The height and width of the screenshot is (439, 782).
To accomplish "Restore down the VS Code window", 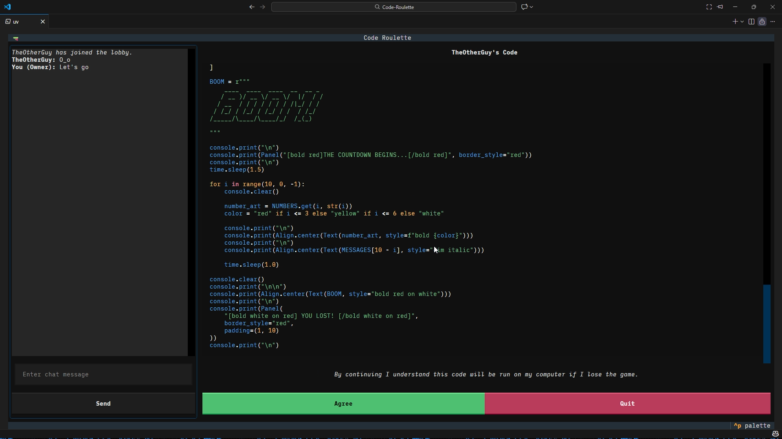I will [x=754, y=7].
